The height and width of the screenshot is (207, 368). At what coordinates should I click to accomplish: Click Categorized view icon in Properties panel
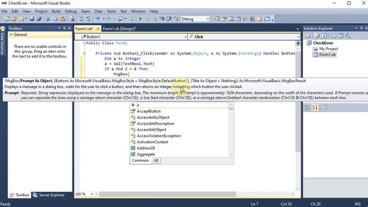(x=308, y=108)
